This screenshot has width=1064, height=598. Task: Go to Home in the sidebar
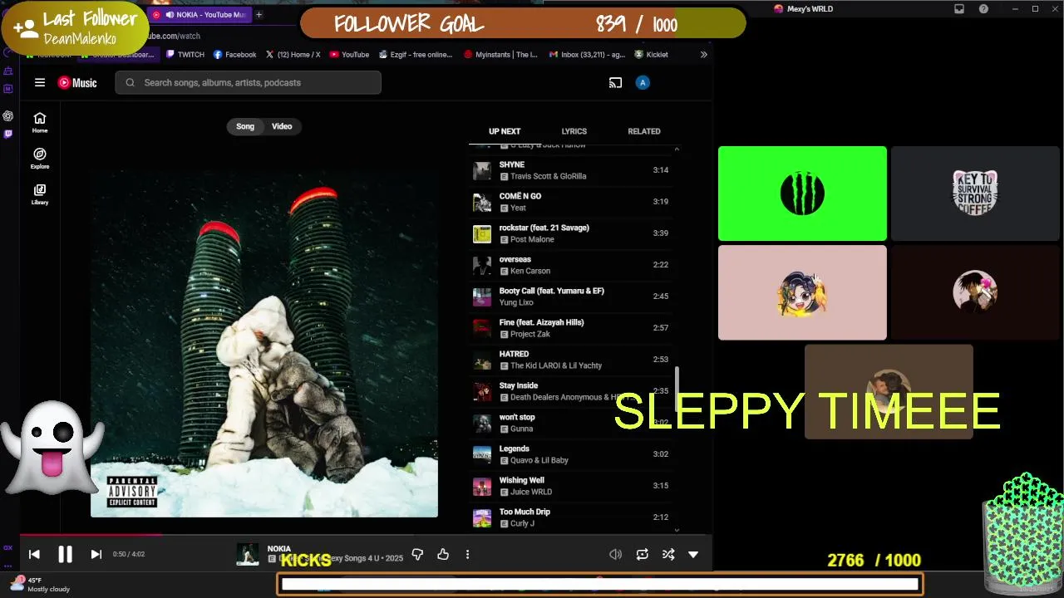tap(40, 122)
